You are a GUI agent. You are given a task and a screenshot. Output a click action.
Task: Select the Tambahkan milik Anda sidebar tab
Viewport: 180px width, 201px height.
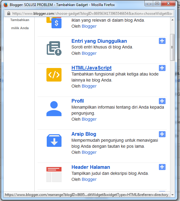pyautogui.click(x=20, y=24)
